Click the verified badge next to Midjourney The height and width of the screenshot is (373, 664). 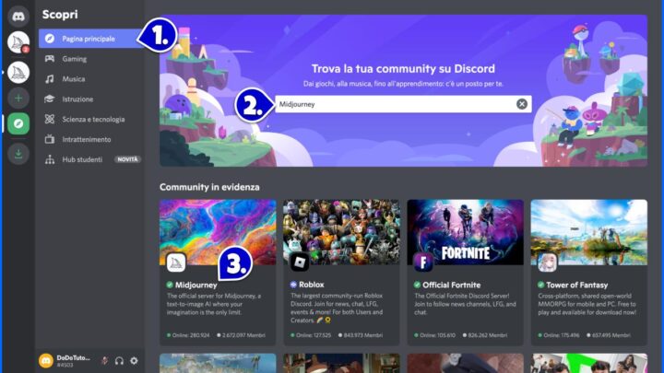click(x=170, y=285)
